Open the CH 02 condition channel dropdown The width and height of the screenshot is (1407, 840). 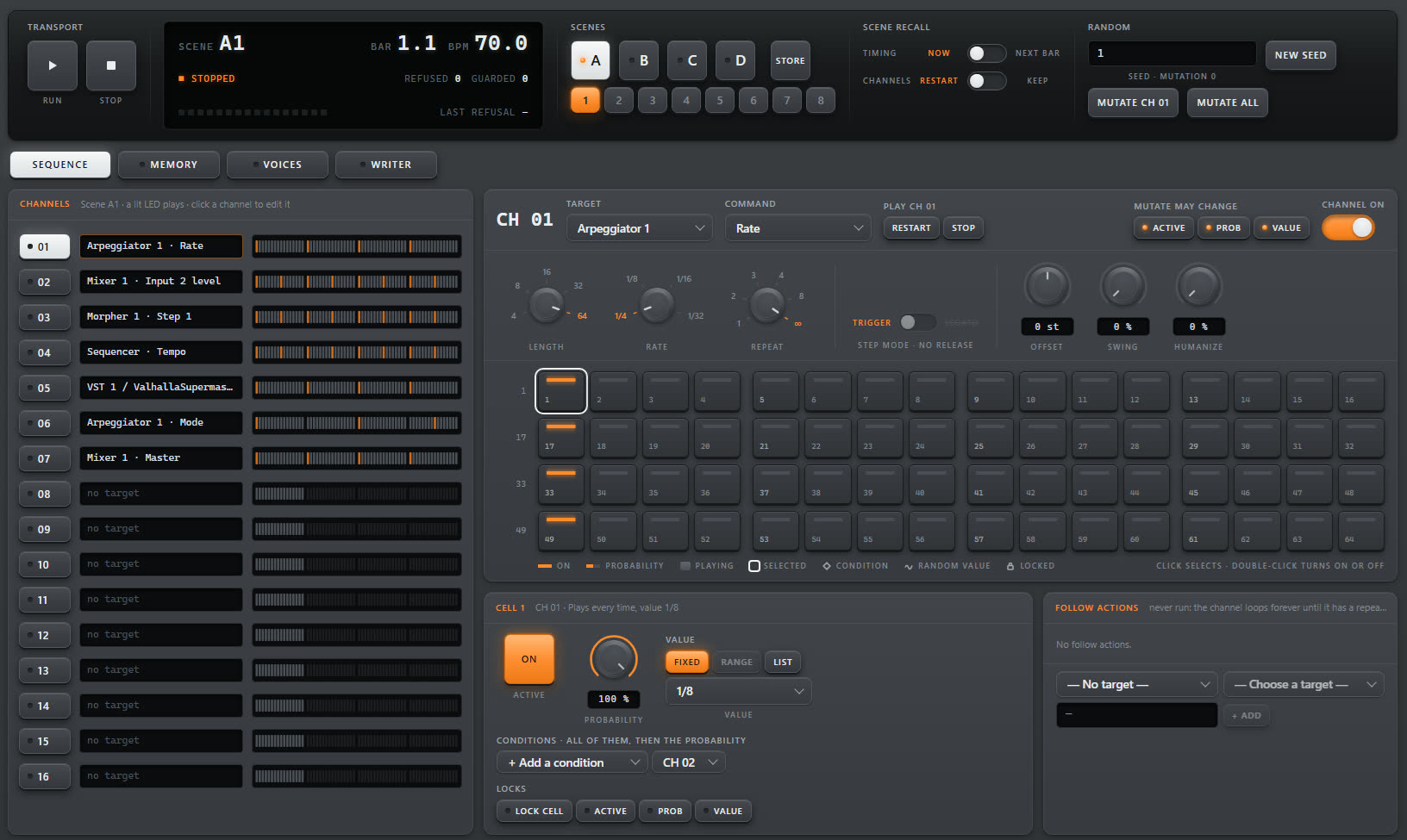coord(689,762)
